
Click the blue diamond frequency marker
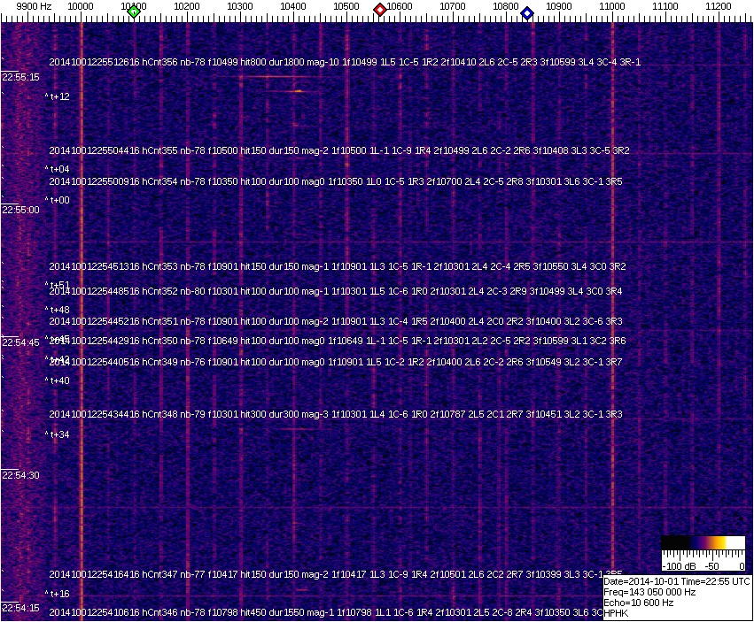(527, 12)
